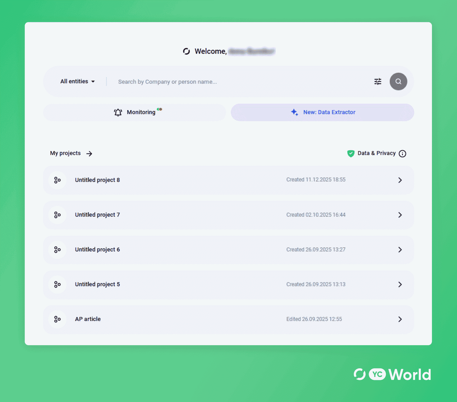Click the search input field

pyautogui.click(x=215, y=81)
